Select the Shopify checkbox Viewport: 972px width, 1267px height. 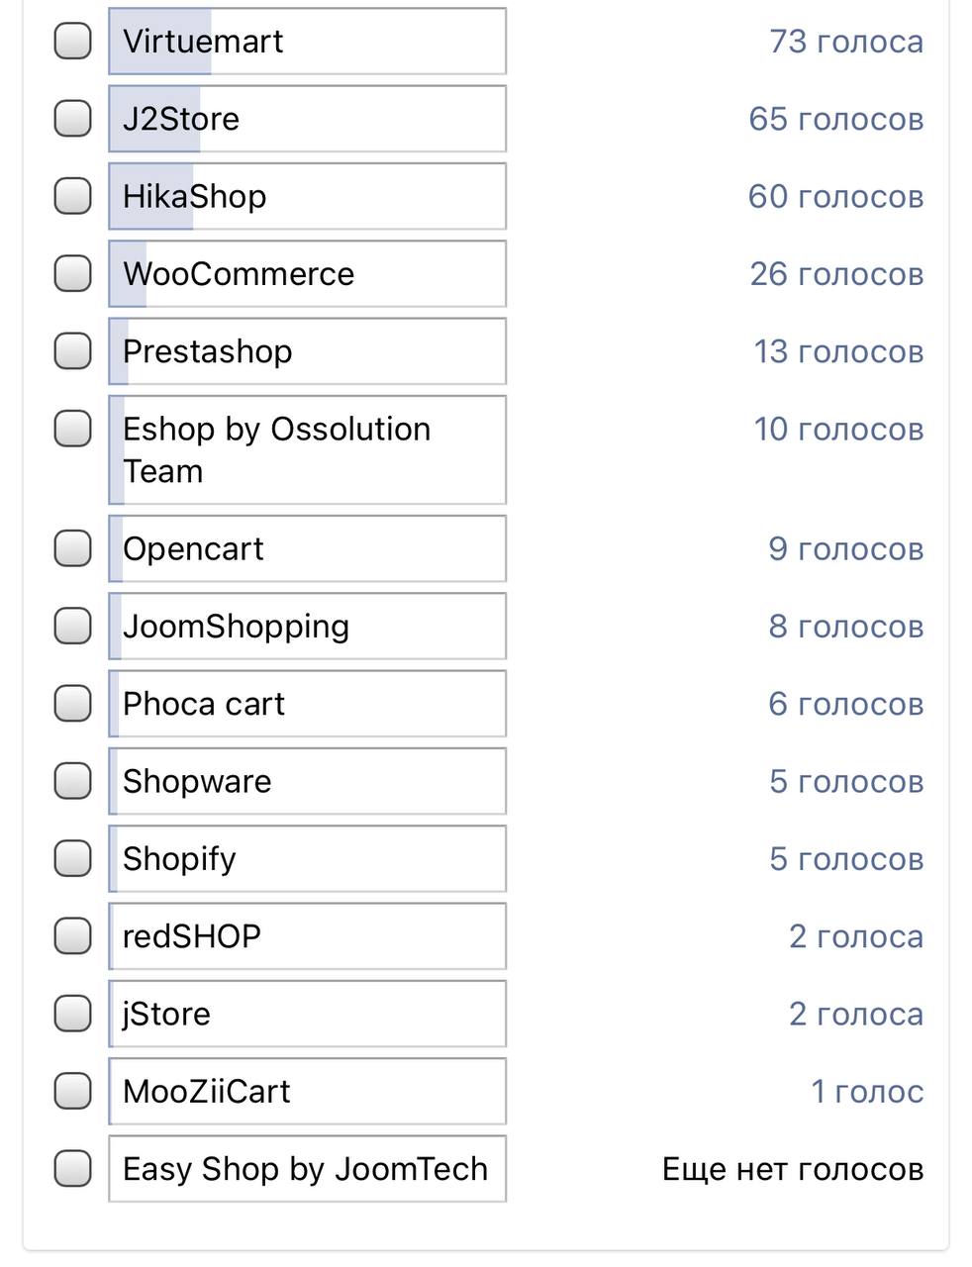click(x=72, y=858)
